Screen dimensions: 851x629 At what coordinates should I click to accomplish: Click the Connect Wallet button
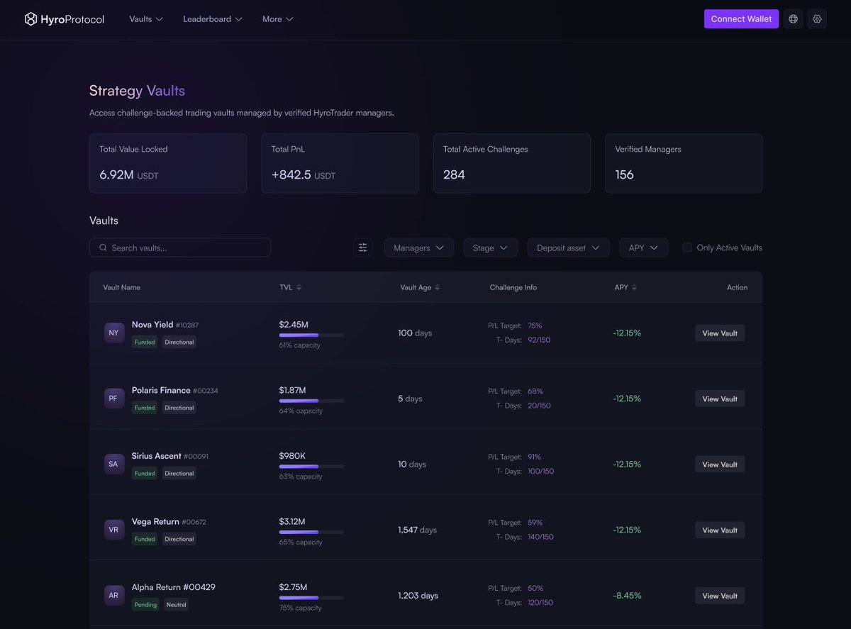click(x=741, y=19)
